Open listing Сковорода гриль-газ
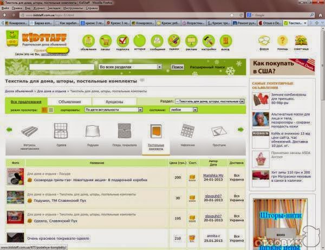 pos(90,180)
